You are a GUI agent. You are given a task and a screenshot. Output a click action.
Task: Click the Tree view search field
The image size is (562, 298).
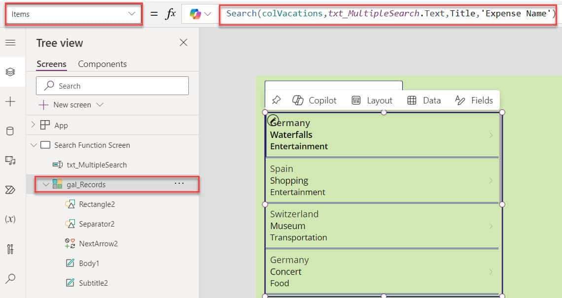[112, 86]
